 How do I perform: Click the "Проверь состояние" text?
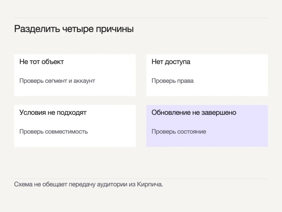point(179,132)
